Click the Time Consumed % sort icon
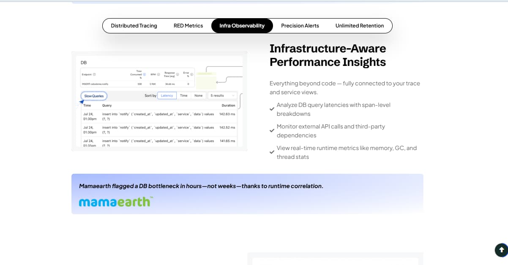Screen dimensions: 508x265 point(144,74)
